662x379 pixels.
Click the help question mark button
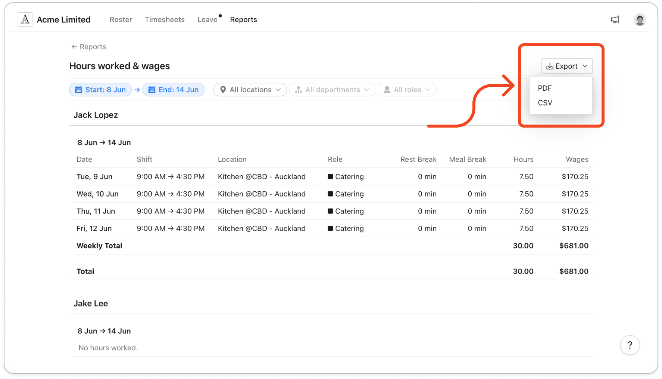tap(630, 345)
